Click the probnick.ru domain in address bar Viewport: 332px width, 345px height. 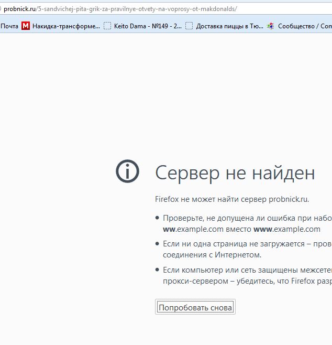(x=19, y=9)
